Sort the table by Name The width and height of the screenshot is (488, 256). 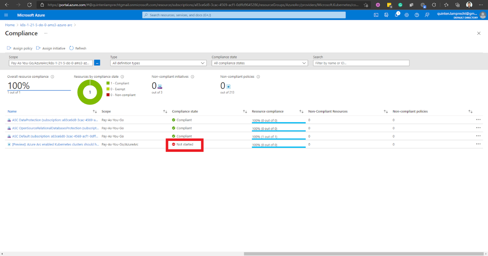click(x=94, y=111)
